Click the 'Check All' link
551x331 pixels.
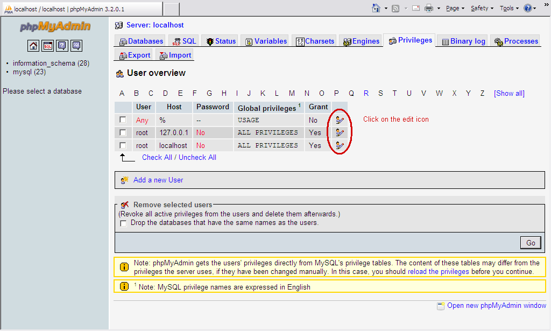[157, 157]
